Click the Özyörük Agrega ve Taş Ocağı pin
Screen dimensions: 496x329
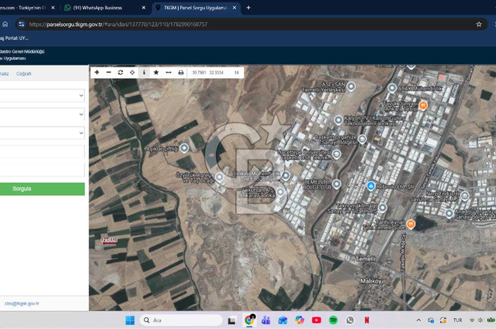220,177
